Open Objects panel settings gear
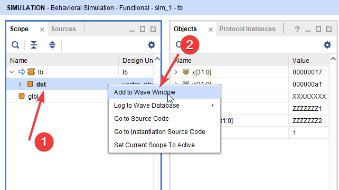This screenshot has height=190, width=339. point(327,45)
